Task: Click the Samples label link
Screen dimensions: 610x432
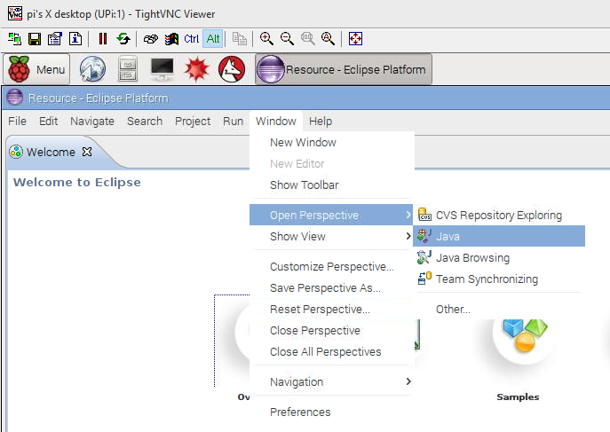Action: tap(518, 397)
